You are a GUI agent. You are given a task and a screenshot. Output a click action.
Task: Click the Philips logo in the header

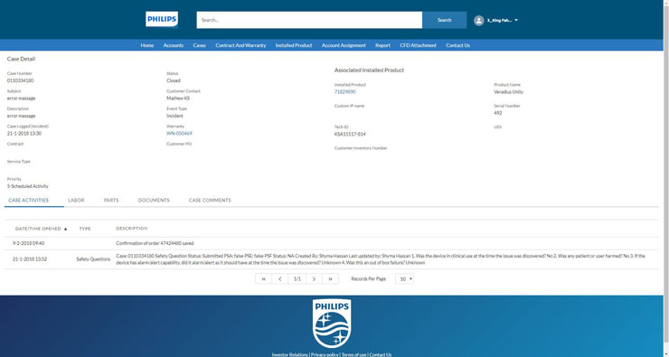coord(162,19)
